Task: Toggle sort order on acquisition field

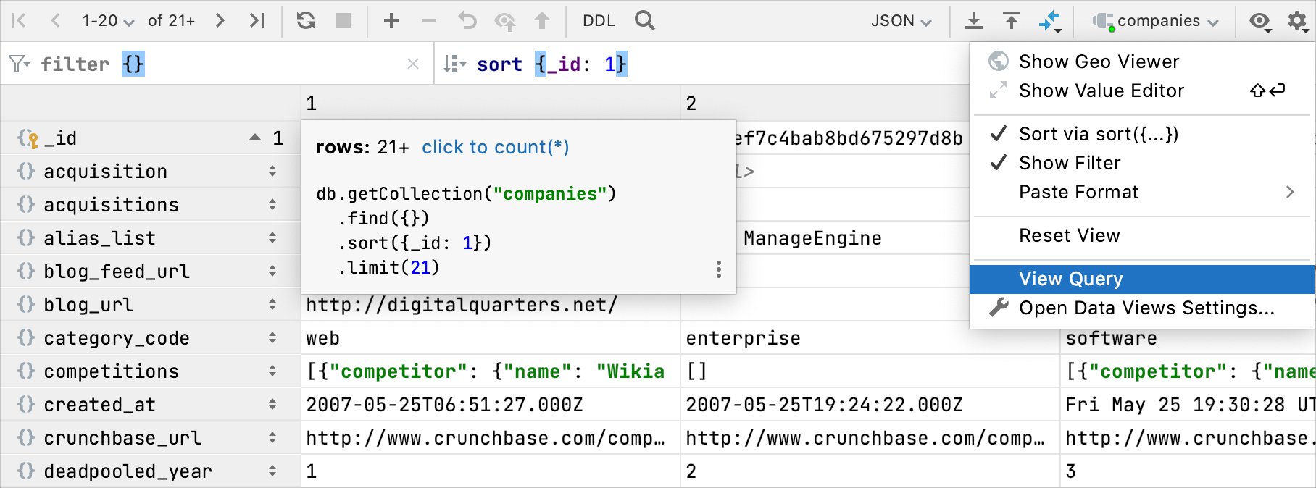Action: pyautogui.click(x=272, y=171)
